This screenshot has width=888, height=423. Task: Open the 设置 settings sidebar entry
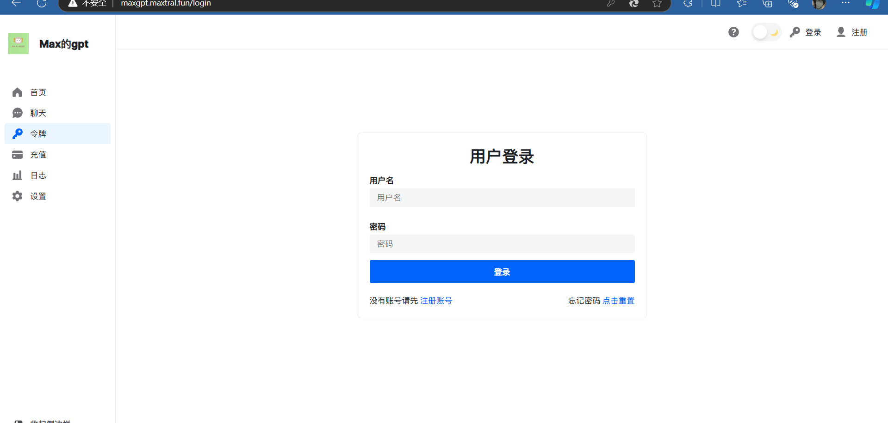tap(57, 196)
